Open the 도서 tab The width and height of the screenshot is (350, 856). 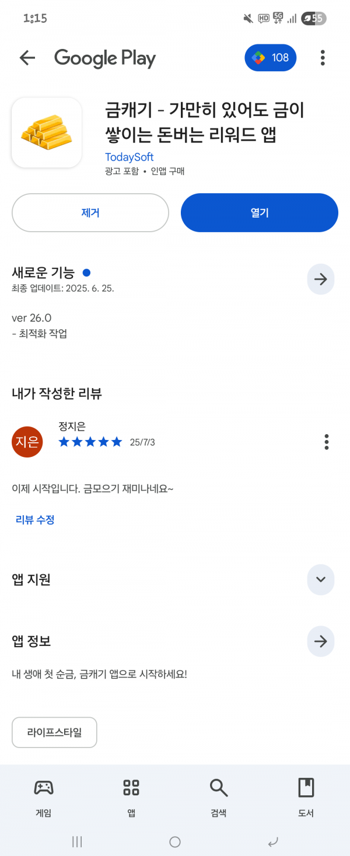pyautogui.click(x=306, y=798)
